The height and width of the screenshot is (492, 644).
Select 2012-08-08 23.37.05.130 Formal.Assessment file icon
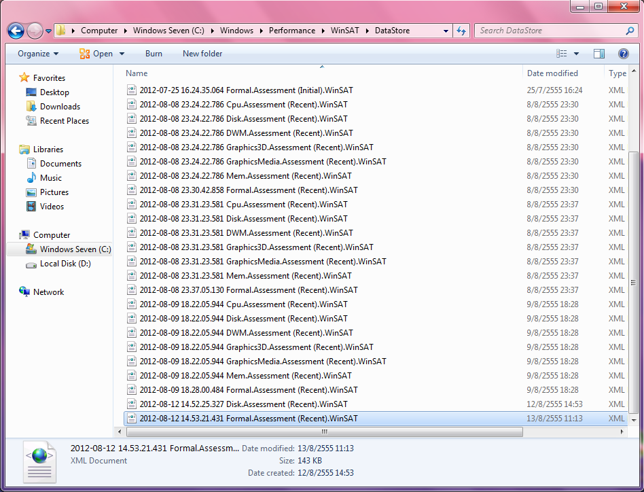pyautogui.click(x=131, y=290)
